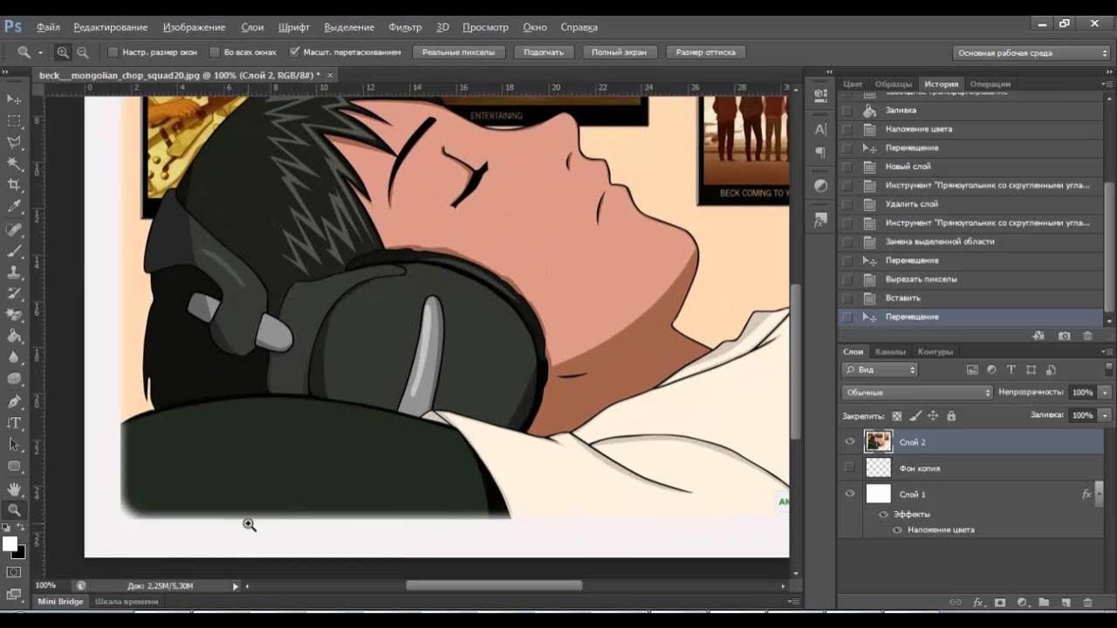Show layer Фон копия visibility box
This screenshot has width=1117, height=628.
pyautogui.click(x=850, y=468)
